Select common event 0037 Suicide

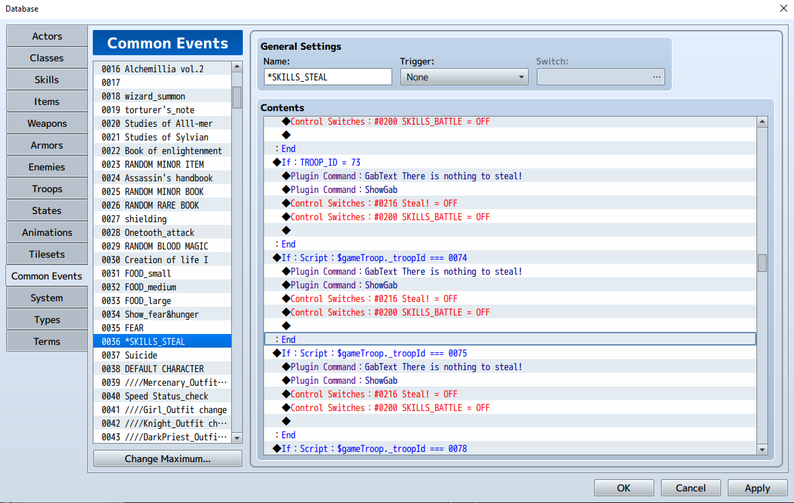pyautogui.click(x=162, y=355)
